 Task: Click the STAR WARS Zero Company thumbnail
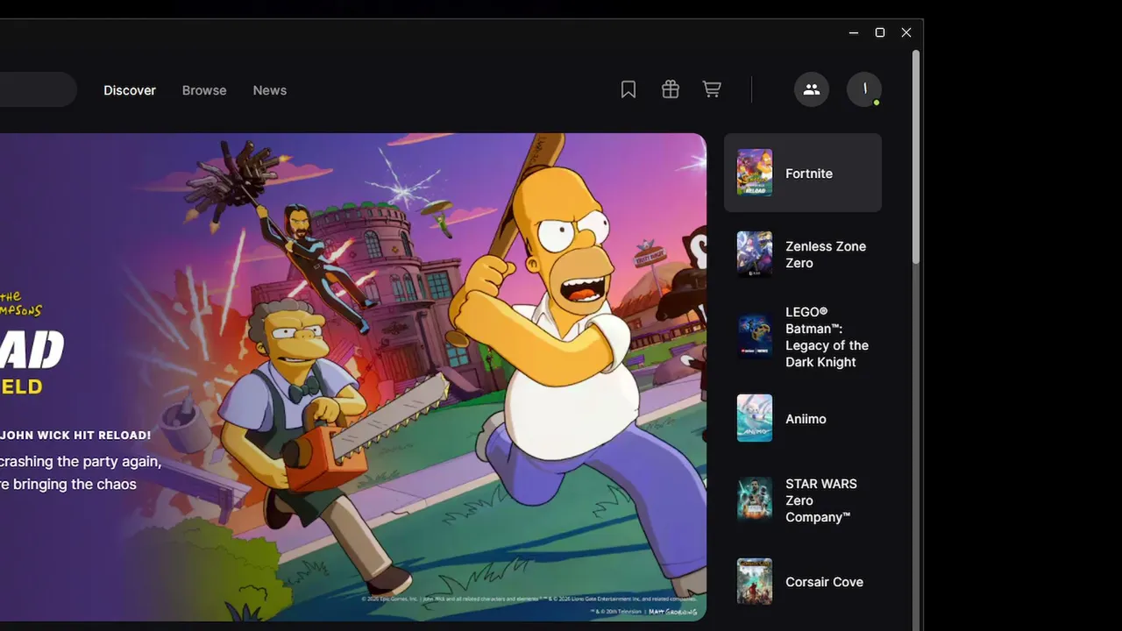click(755, 500)
